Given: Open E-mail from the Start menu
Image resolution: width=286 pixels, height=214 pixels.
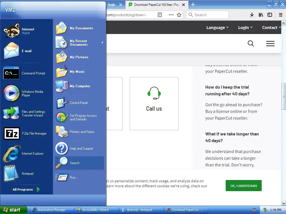Looking at the screenshot, I should click(x=27, y=51).
